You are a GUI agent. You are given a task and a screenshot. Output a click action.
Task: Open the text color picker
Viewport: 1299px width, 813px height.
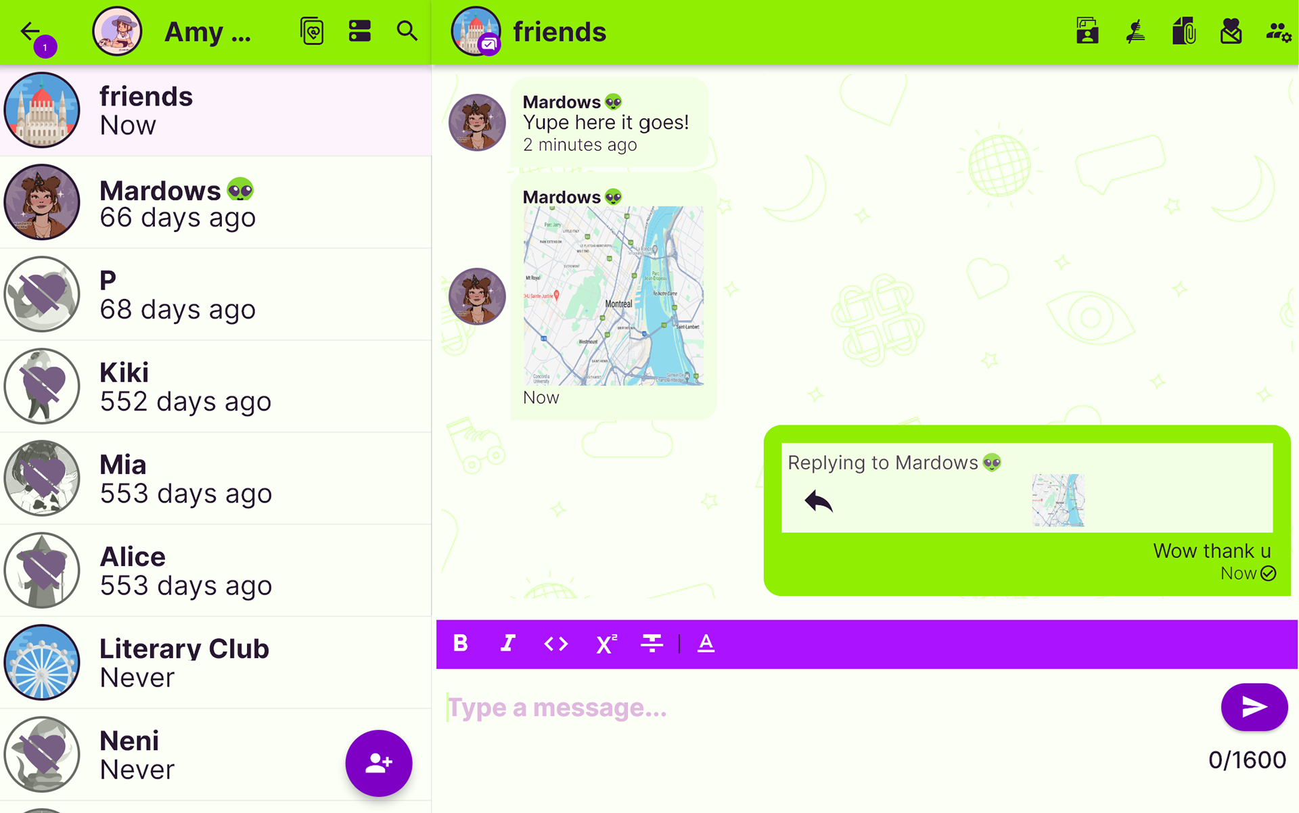[706, 643]
